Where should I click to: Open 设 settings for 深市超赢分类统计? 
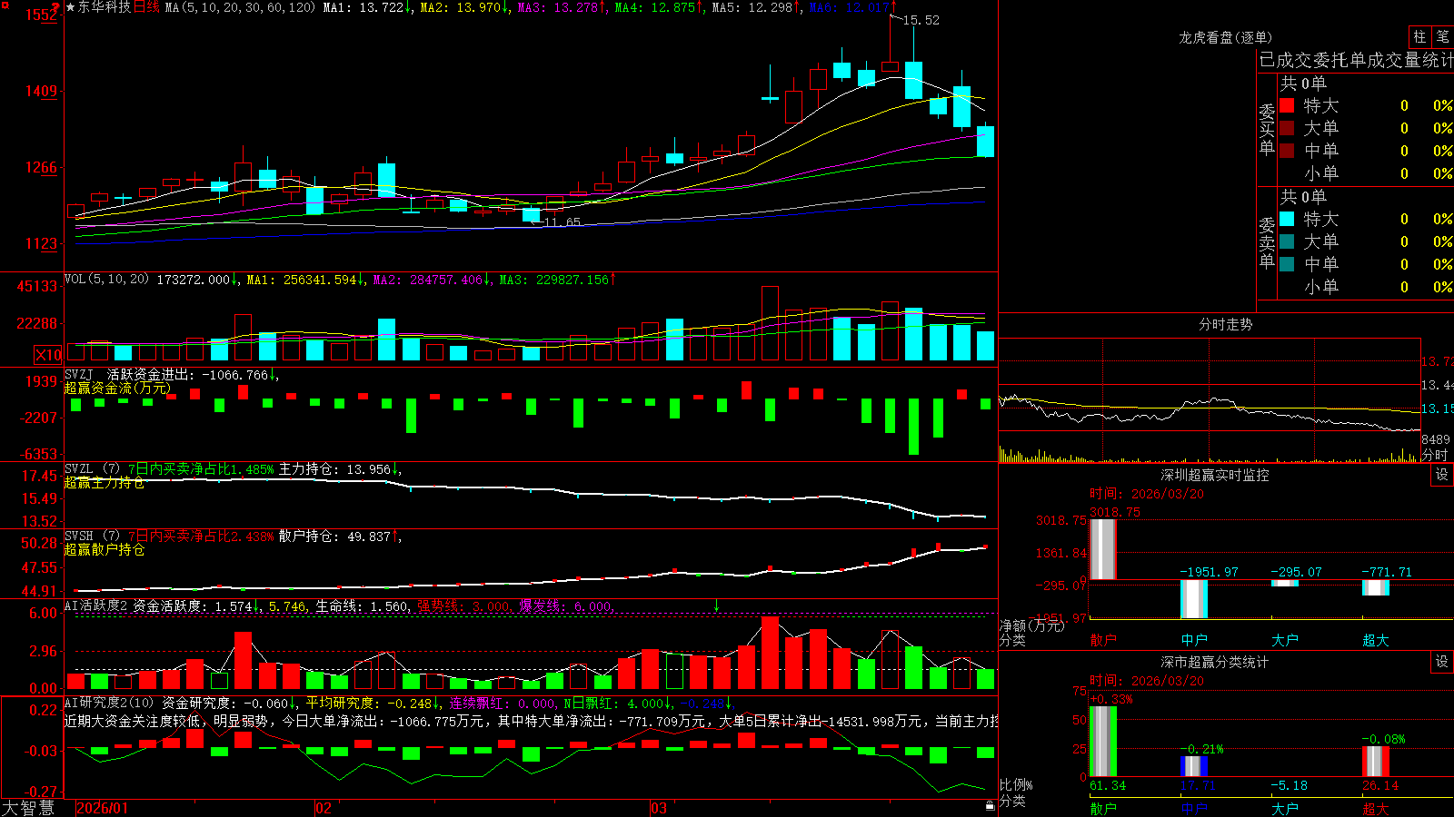click(1442, 662)
